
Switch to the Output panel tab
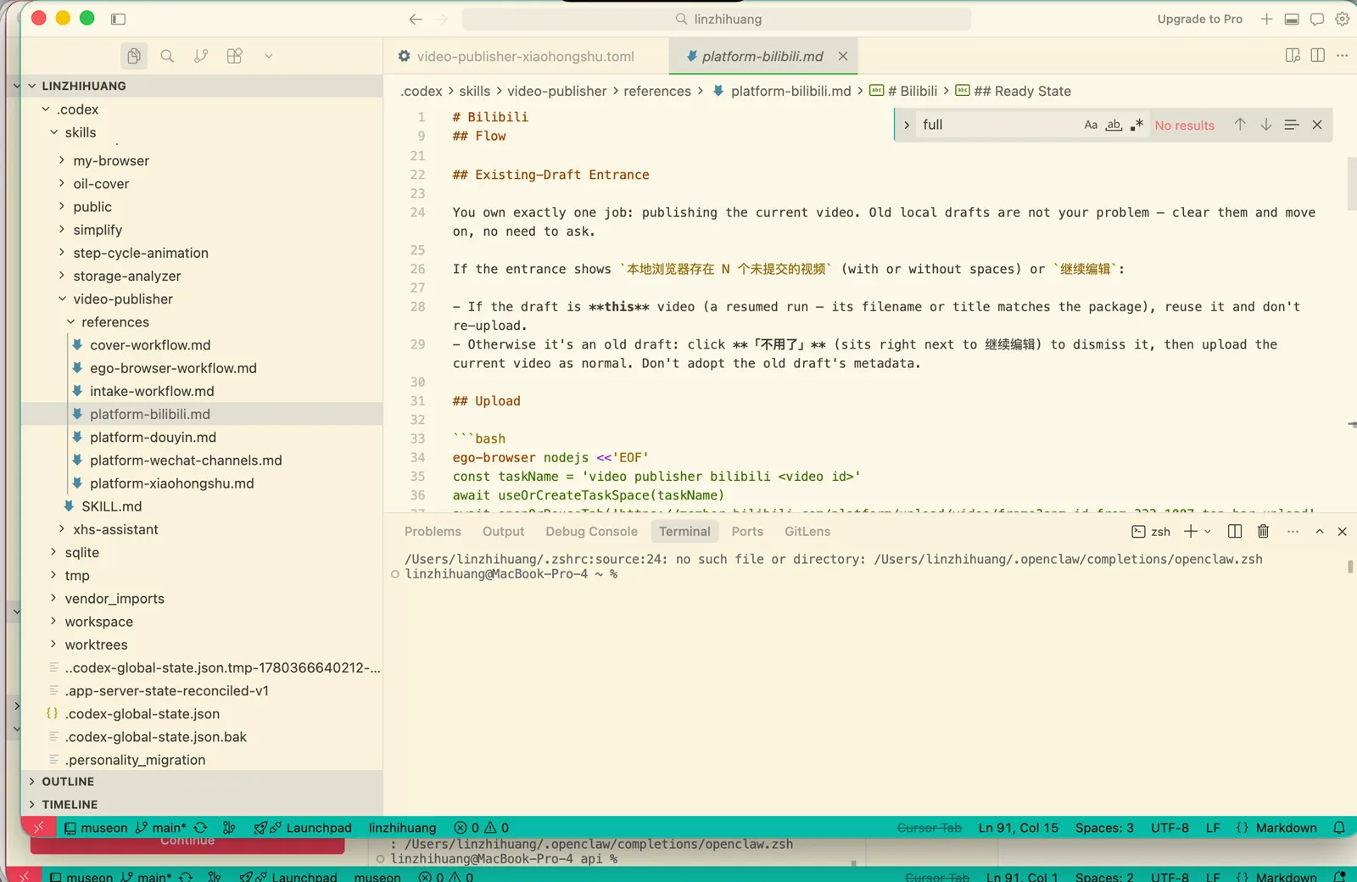coord(503,532)
